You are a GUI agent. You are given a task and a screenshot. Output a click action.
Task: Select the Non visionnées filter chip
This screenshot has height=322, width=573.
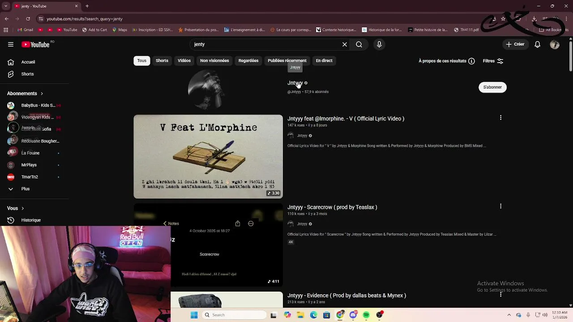tap(214, 60)
